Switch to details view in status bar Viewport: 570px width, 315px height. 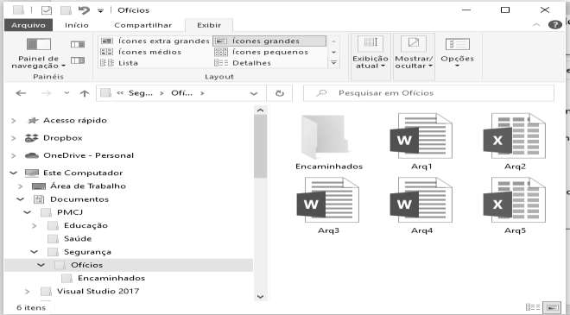[533, 307]
